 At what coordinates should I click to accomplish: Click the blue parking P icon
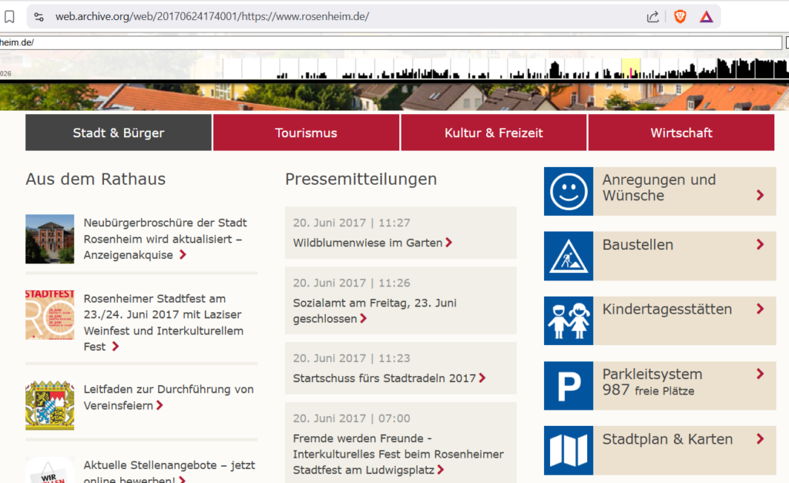(569, 385)
